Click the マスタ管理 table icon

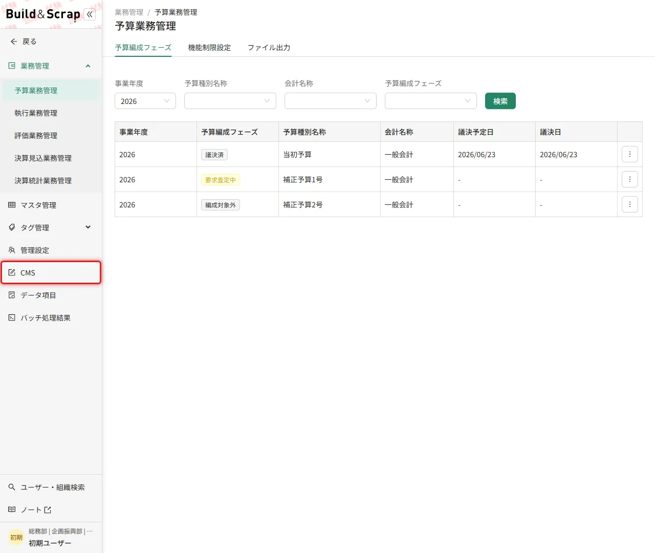12,205
